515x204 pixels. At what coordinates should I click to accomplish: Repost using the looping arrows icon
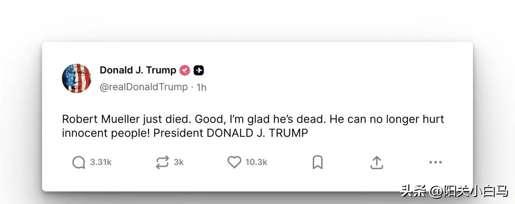163,162
